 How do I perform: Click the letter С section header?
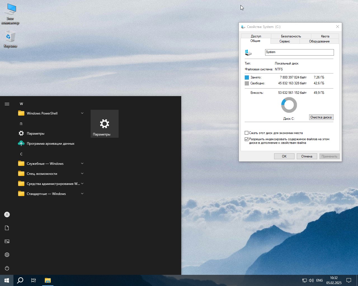pyautogui.click(x=21, y=154)
